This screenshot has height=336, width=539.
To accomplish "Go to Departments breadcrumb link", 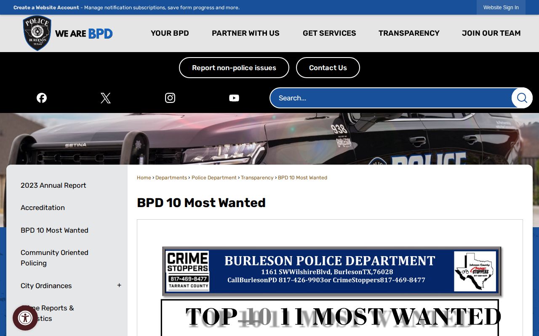I will point(171,178).
